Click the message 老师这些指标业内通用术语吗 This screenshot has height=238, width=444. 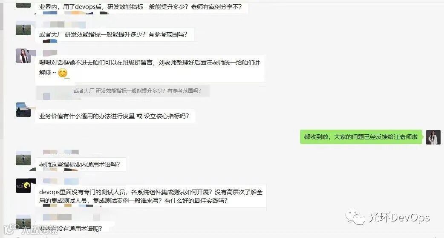pyautogui.click(x=81, y=164)
